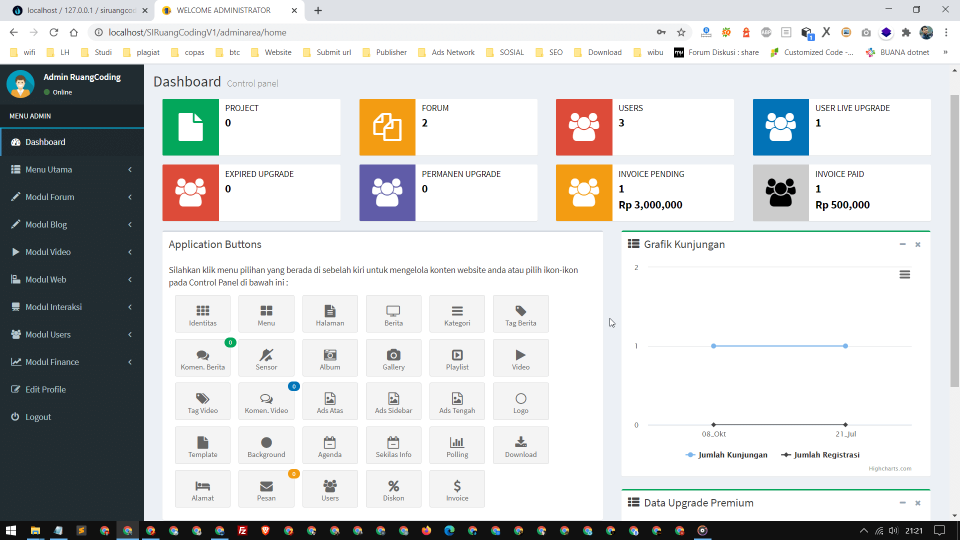Open the Ads Sidebar icon
960x540 pixels.
click(393, 401)
